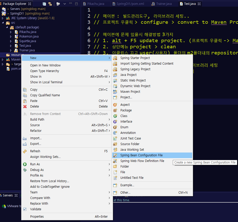
Task: Minimize the Package Explorer view
Action: point(71,4)
